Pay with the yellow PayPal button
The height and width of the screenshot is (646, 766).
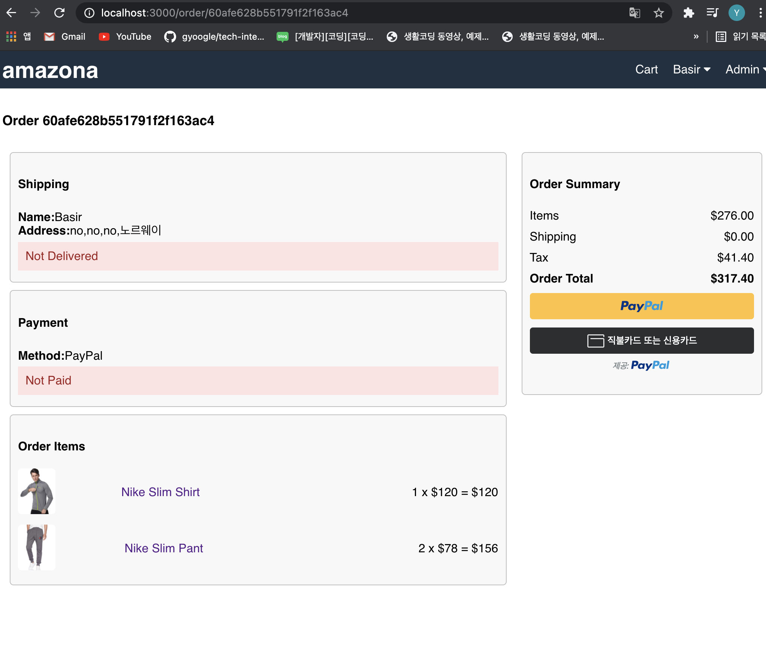pyautogui.click(x=642, y=306)
